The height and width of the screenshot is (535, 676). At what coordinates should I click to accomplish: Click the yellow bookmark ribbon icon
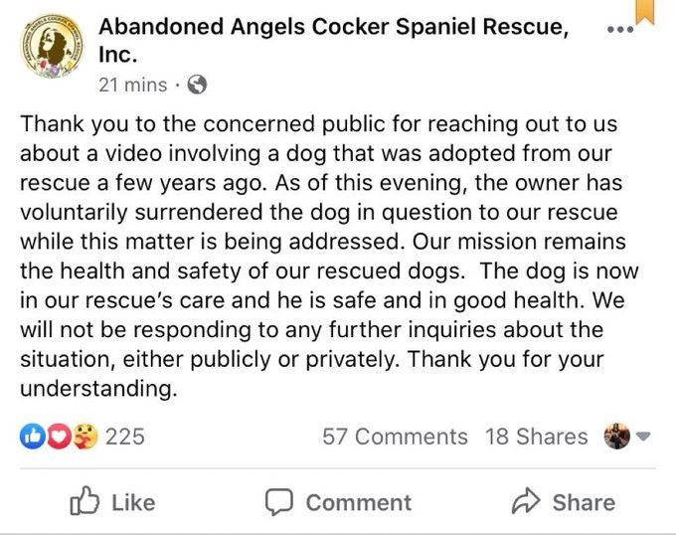[x=645, y=11]
